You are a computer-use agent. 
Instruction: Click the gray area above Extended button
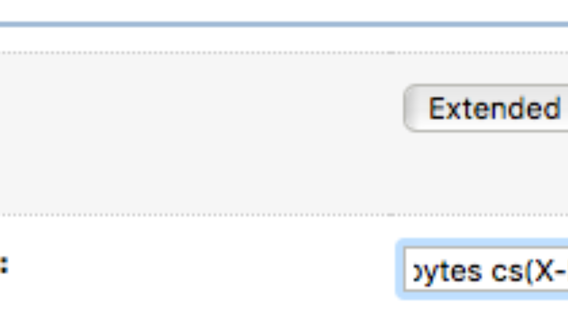click(x=486, y=69)
